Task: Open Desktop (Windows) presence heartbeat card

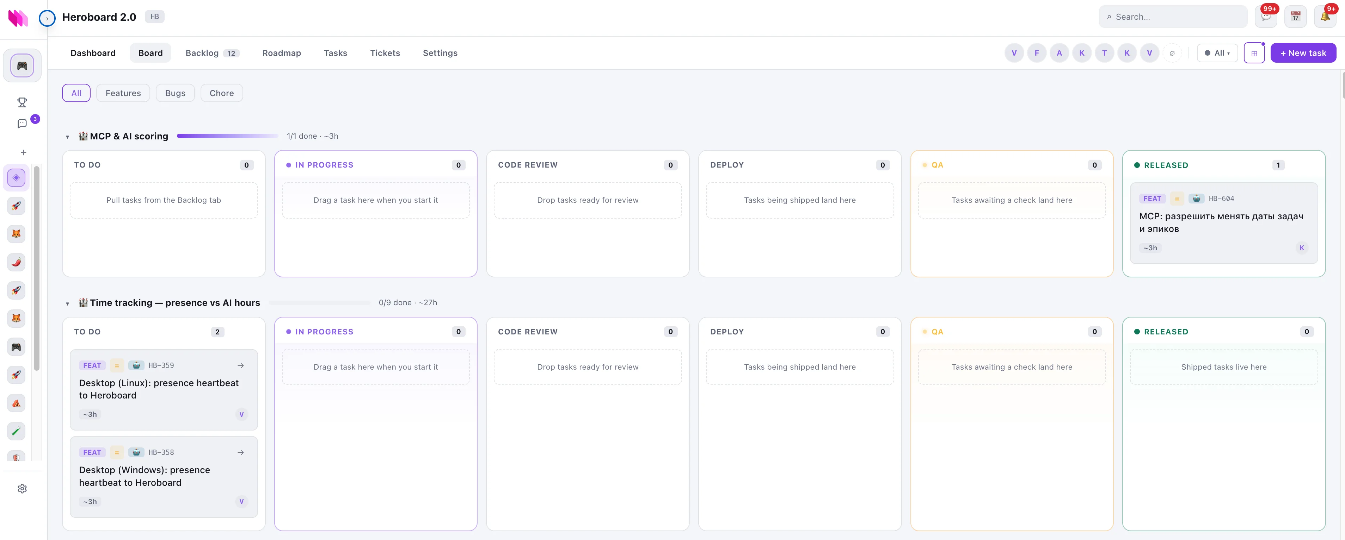Action: [x=164, y=476]
